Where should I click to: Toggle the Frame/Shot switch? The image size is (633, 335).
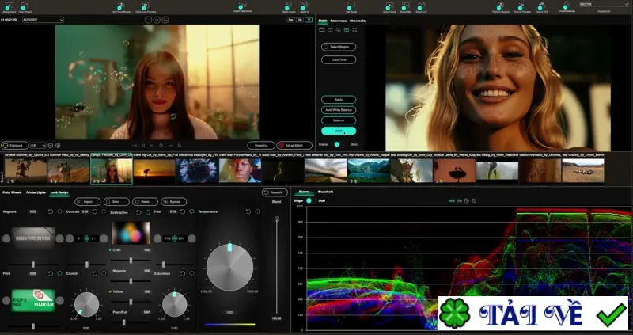point(337,144)
